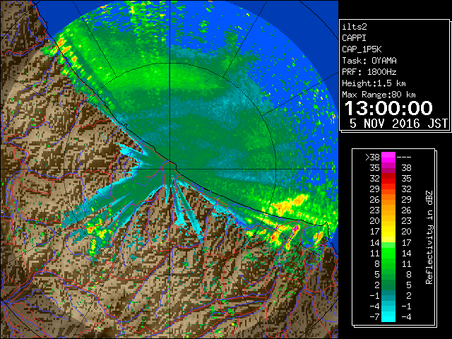Click the "ilts2" label in info box
The width and height of the screenshot is (452, 339).
355,27
